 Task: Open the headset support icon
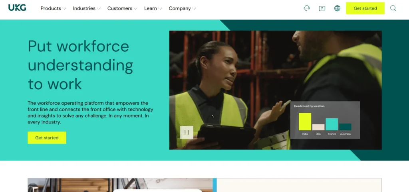pyautogui.click(x=307, y=8)
